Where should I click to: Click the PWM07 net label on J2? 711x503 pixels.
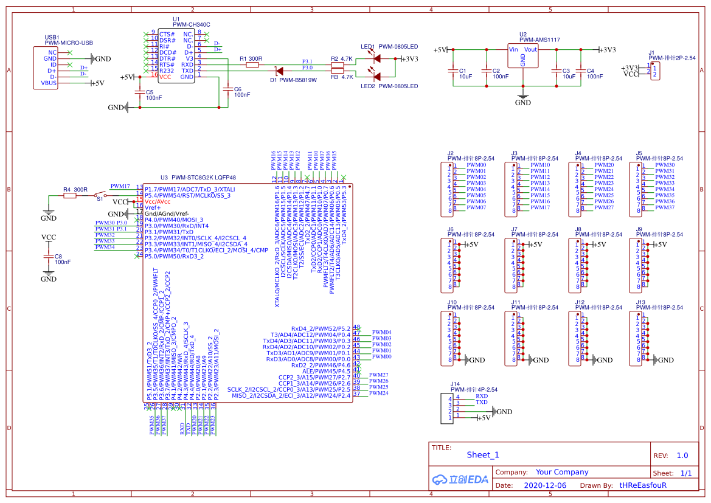point(476,207)
